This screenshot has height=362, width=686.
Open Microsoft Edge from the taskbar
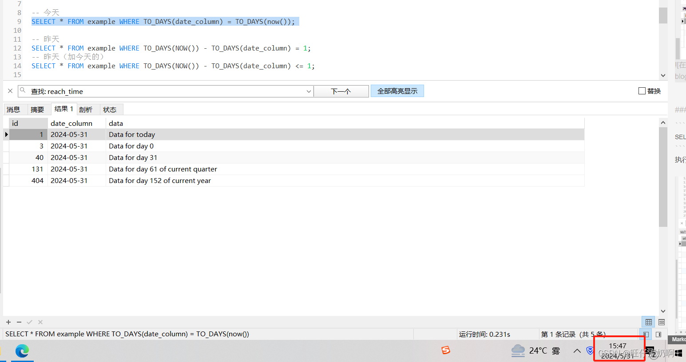coord(22,351)
